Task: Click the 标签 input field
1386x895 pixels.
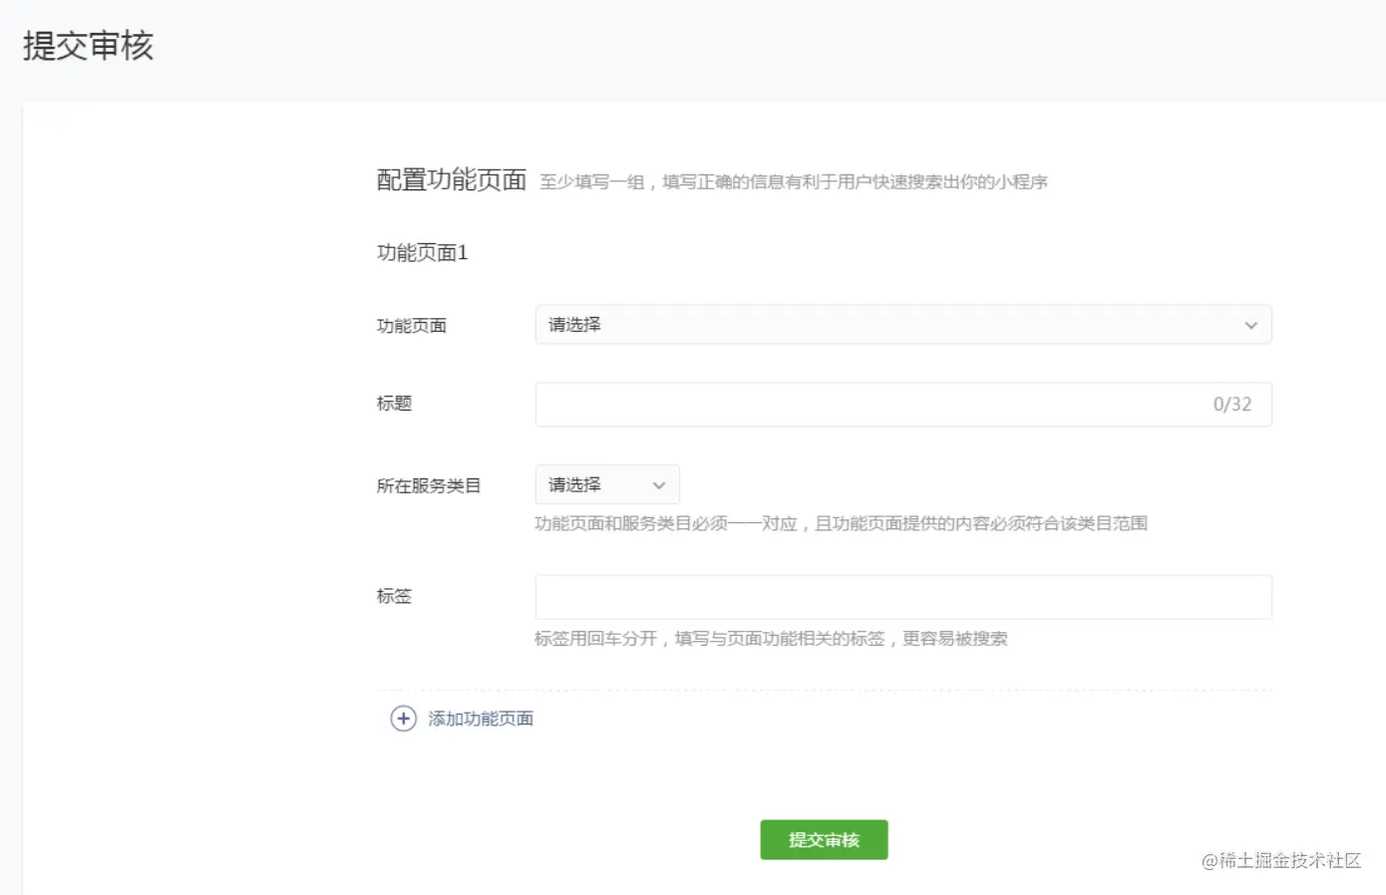Action: point(903,597)
